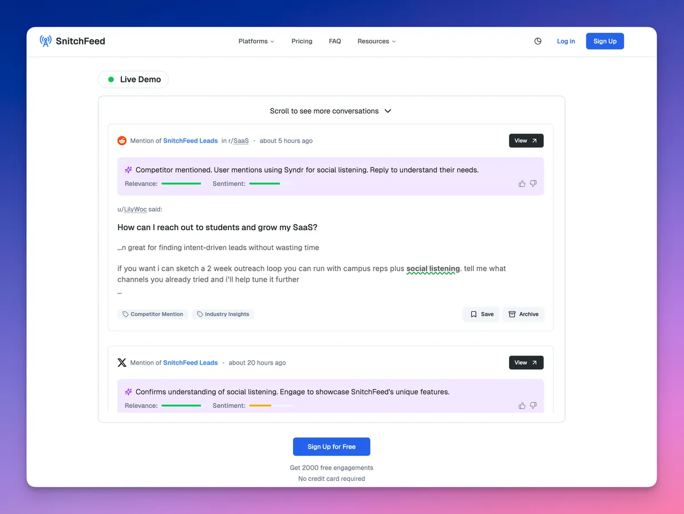
Task: Save the Reddit conversation
Action: point(482,314)
